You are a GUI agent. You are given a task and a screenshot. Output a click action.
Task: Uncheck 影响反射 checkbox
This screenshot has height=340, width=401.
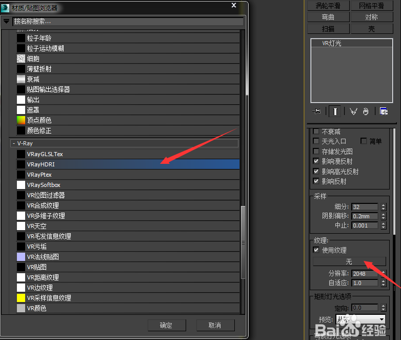316,181
